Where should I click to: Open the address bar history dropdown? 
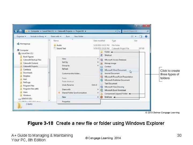pos(116,31)
